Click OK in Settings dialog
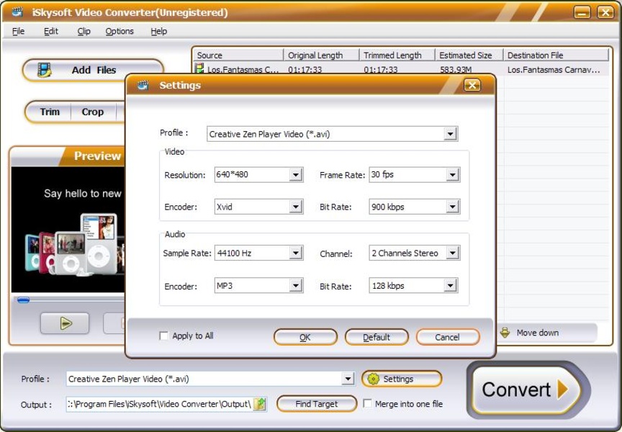 [305, 337]
